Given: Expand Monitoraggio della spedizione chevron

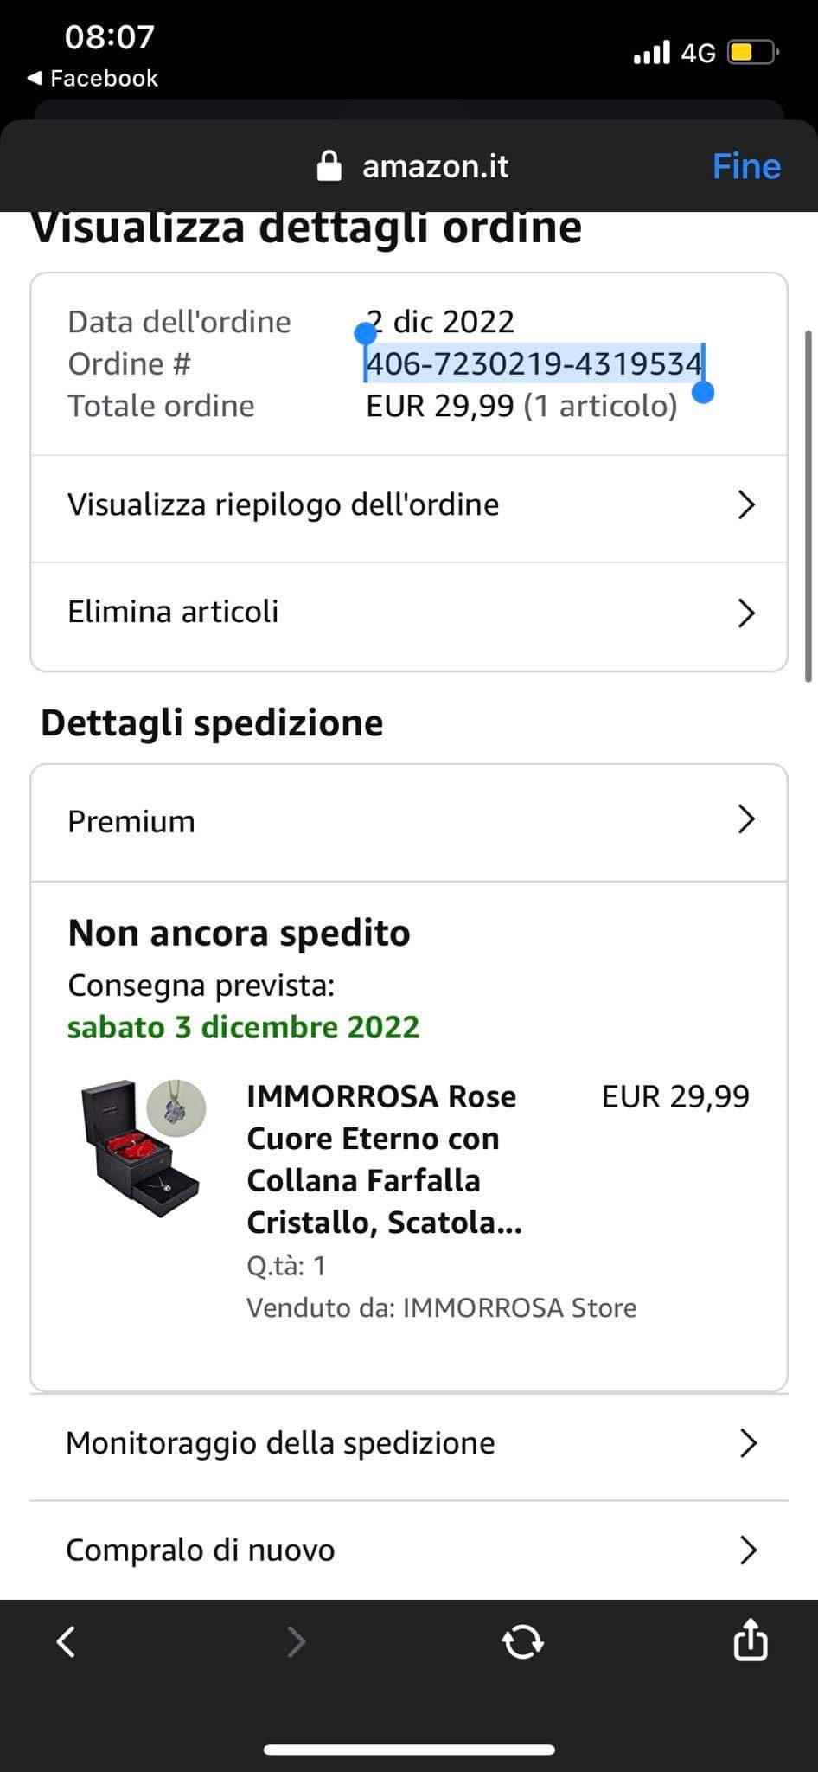Looking at the screenshot, I should pyautogui.click(x=748, y=1442).
